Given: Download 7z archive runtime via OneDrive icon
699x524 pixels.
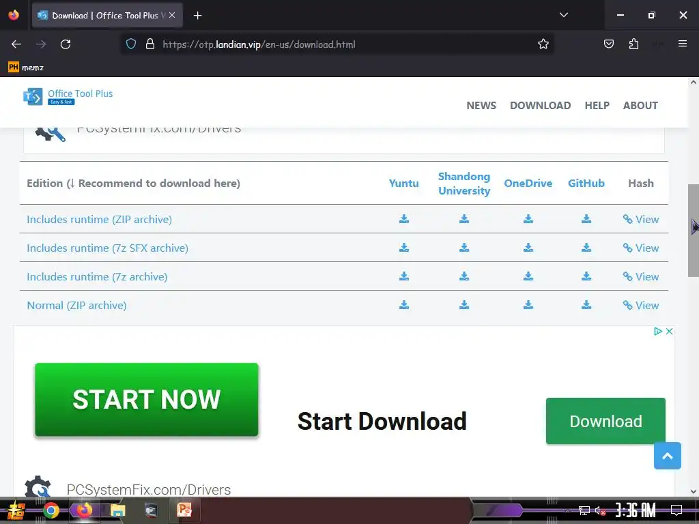Looking at the screenshot, I should (528, 276).
